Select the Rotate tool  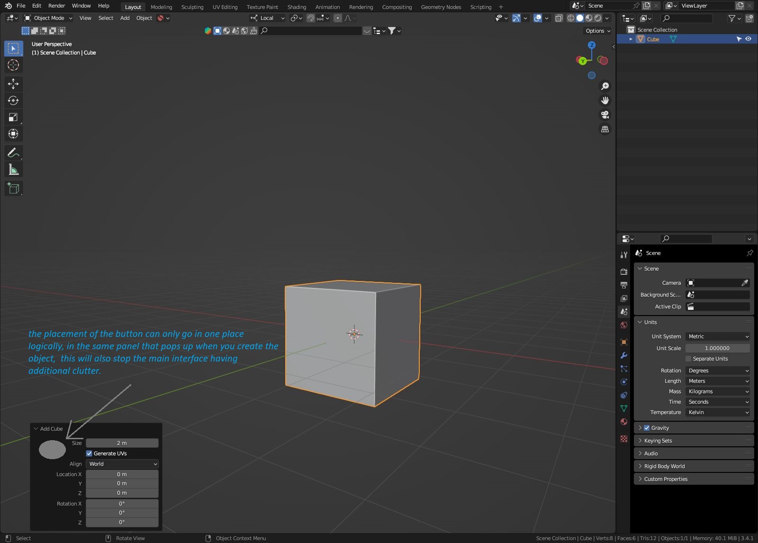coord(13,100)
